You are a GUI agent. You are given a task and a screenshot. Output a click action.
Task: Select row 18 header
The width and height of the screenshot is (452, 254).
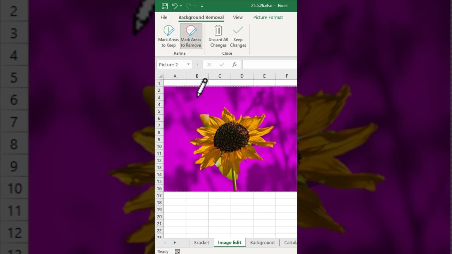[x=159, y=202]
